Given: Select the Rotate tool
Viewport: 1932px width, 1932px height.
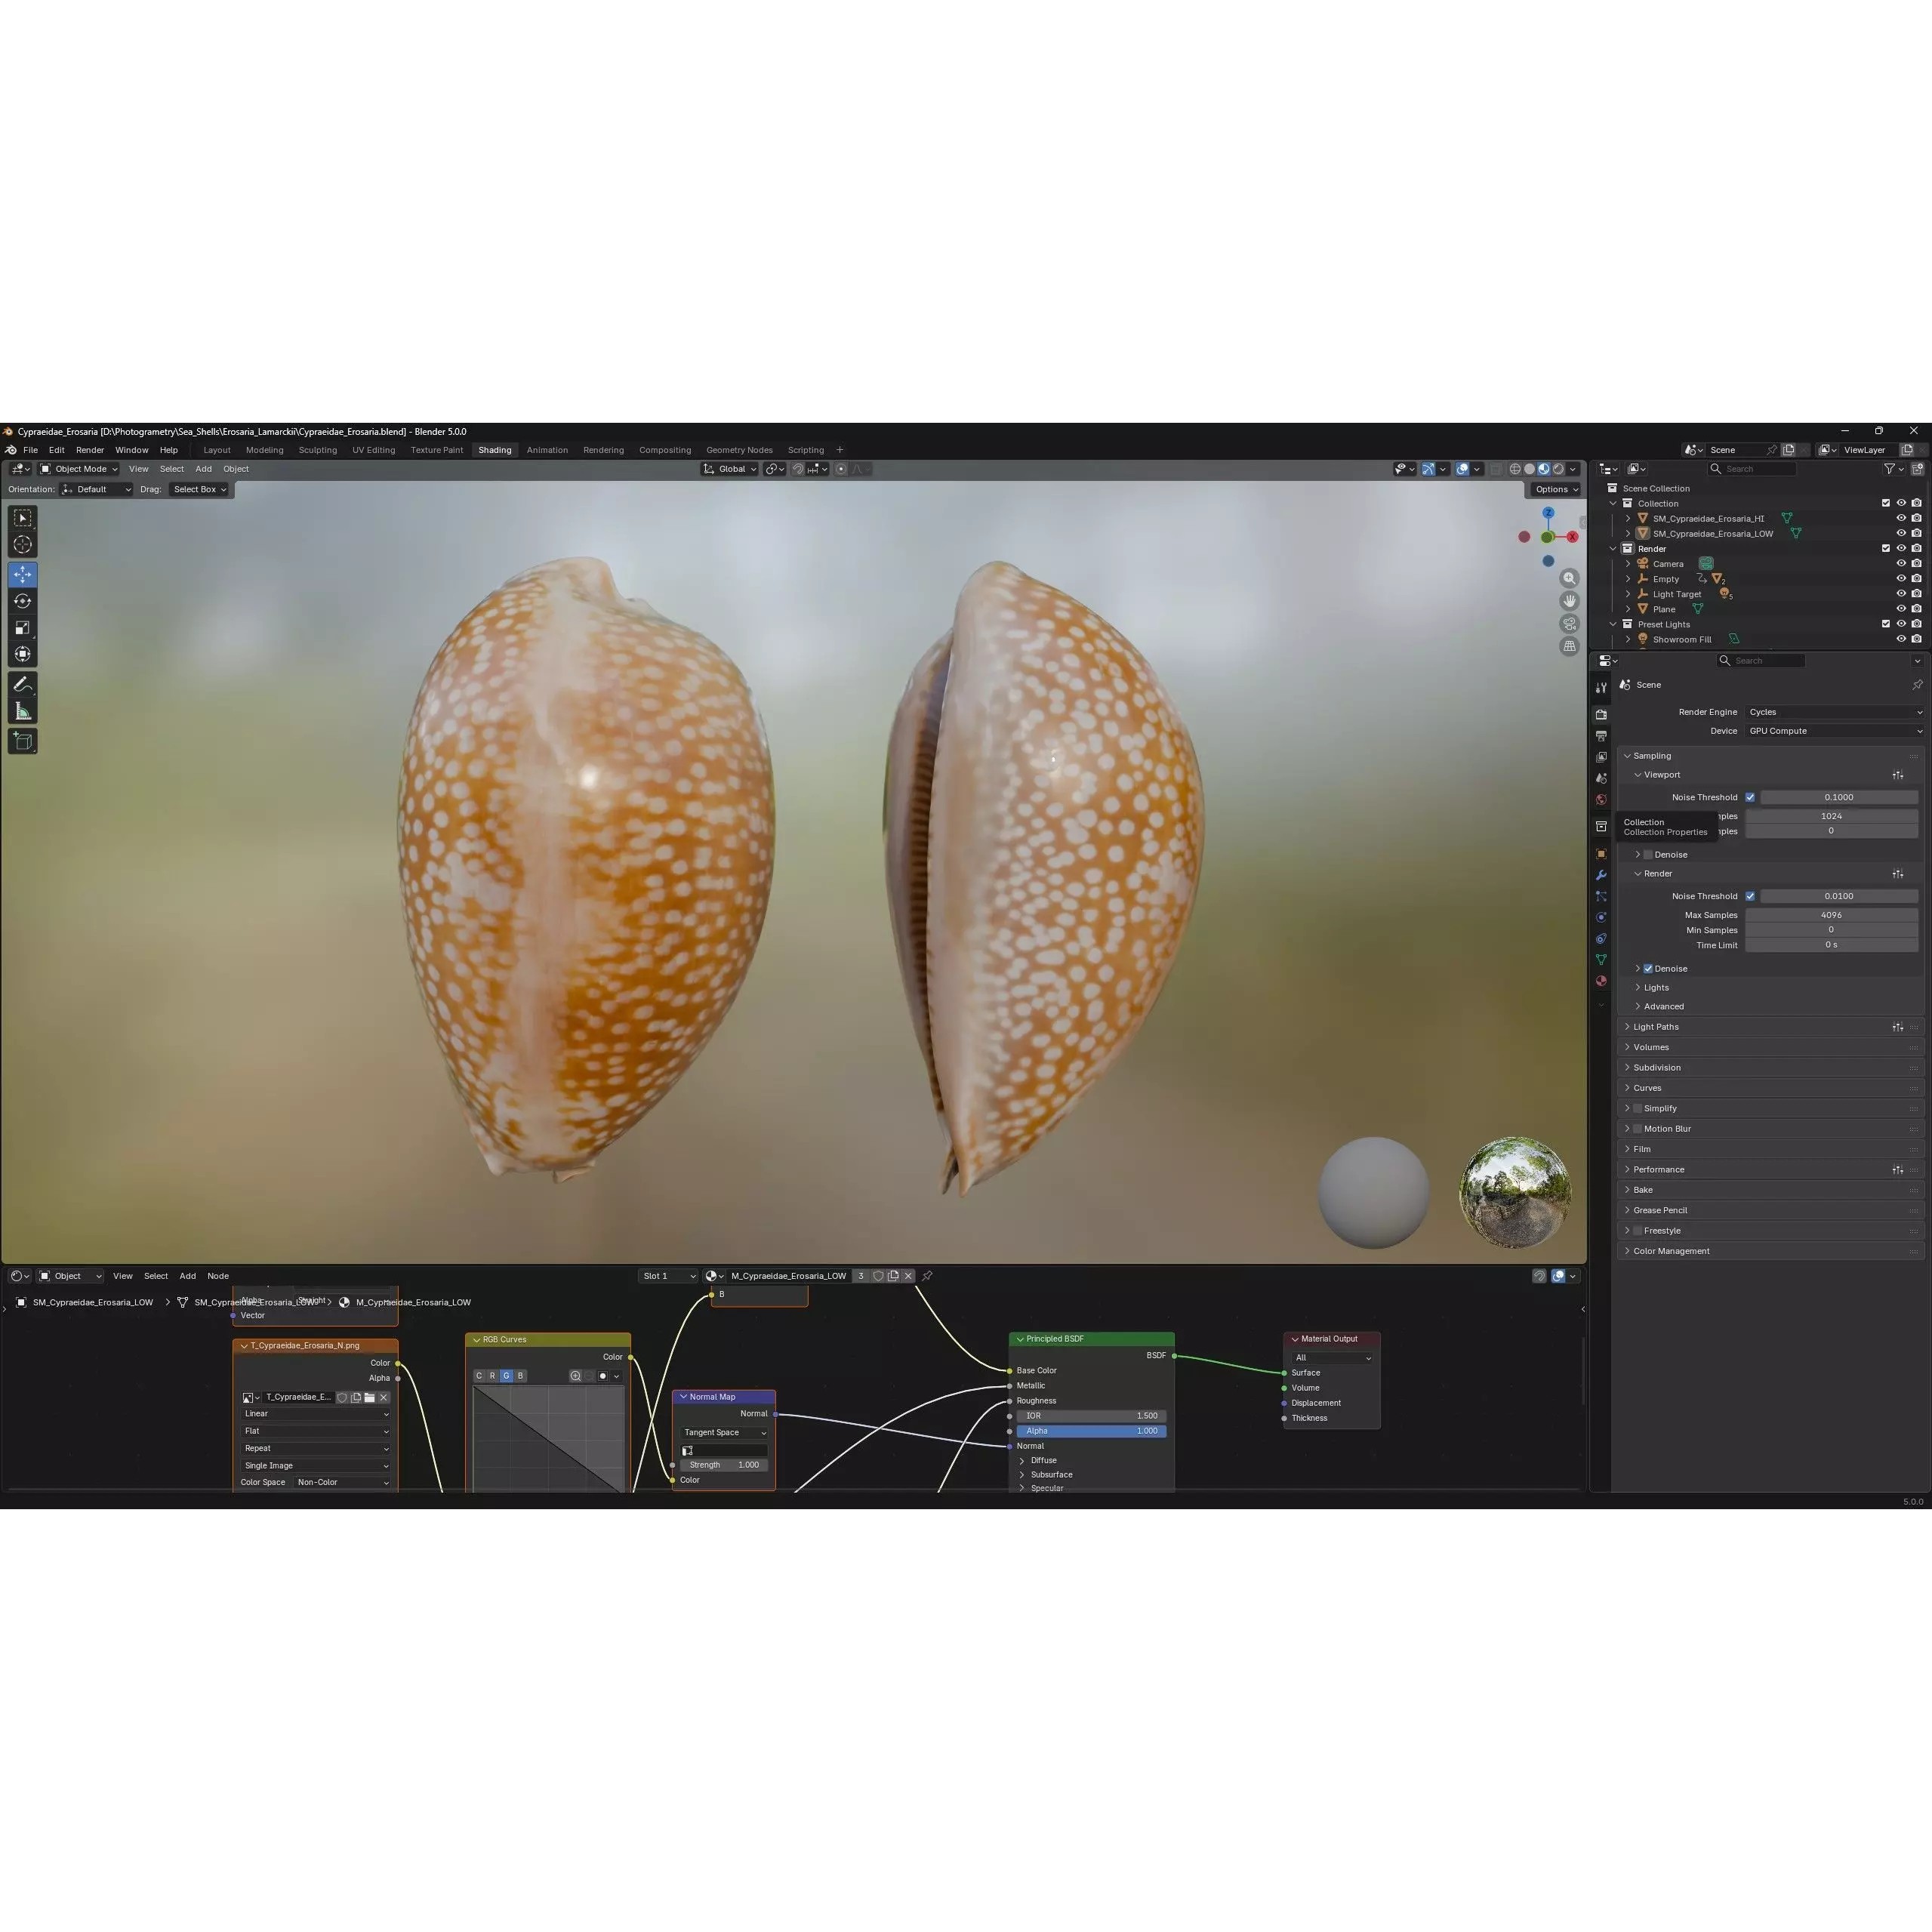Looking at the screenshot, I should (x=22, y=600).
